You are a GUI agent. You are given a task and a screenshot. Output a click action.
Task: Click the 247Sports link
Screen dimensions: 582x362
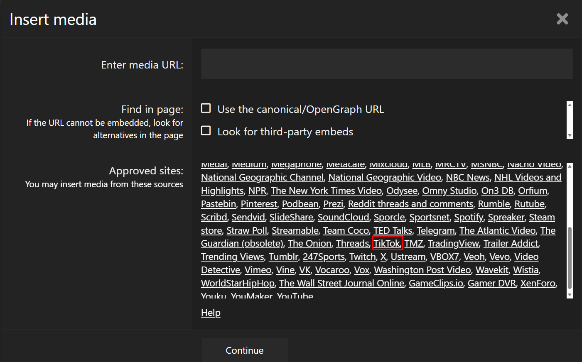(x=324, y=257)
